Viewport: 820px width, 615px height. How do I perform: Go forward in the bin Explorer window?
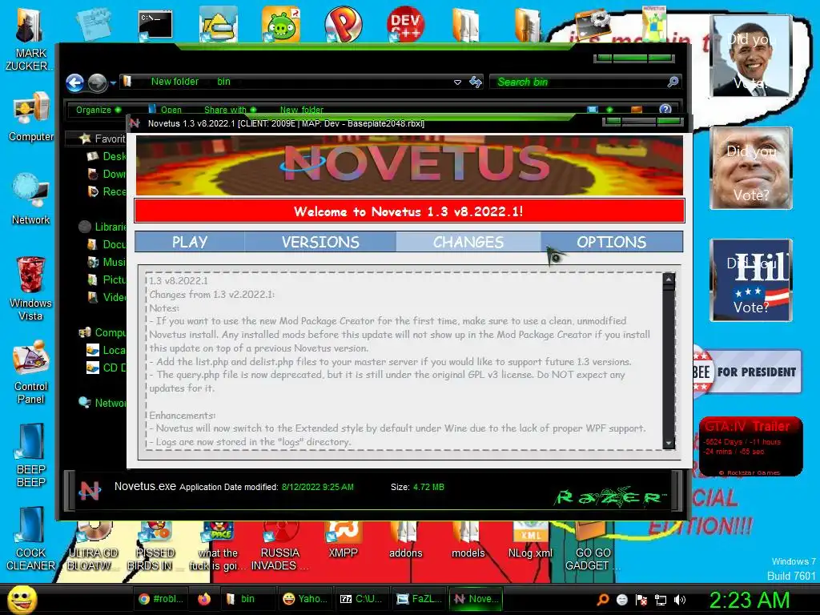coord(97,82)
